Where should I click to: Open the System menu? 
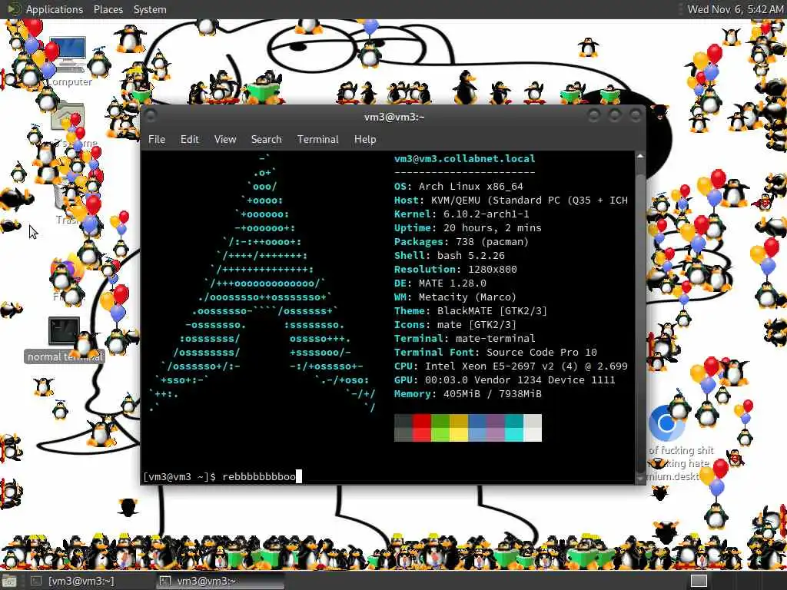tap(150, 9)
